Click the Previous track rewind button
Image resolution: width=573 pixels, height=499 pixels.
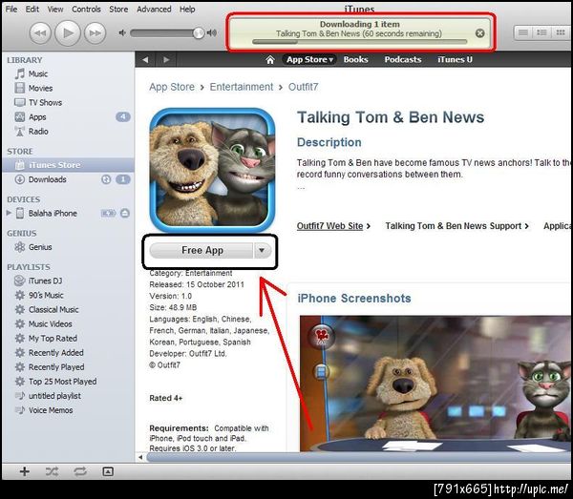click(x=40, y=33)
